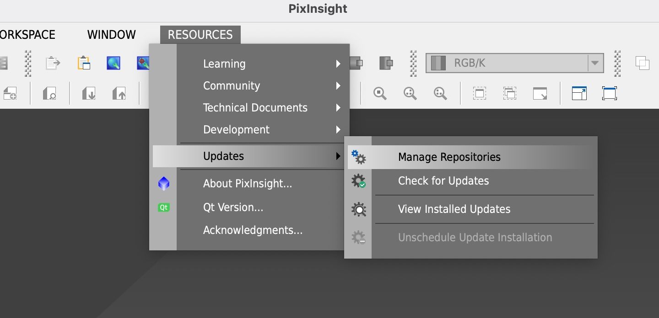This screenshot has height=318, width=659.
Task: Click the toolbar grip handle right of RGB/K
Action: 617,63
